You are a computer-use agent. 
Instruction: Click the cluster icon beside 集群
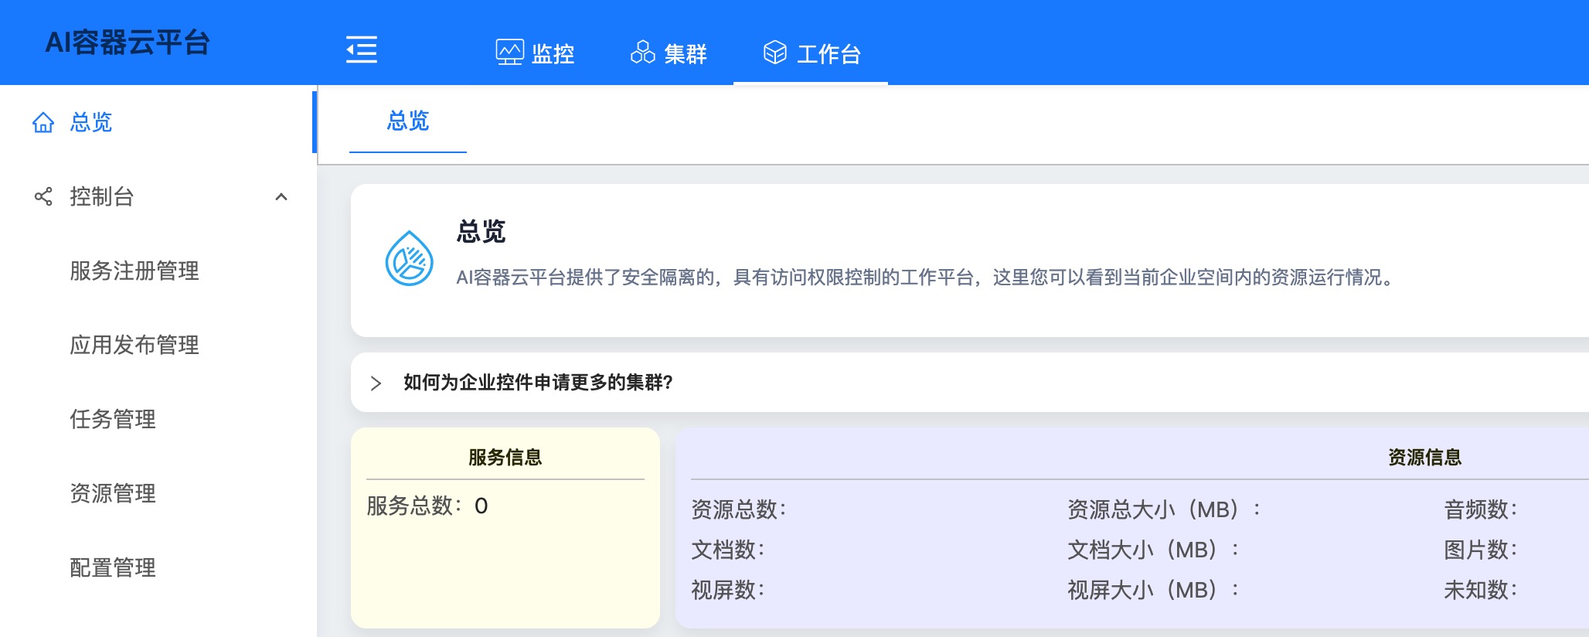click(642, 52)
